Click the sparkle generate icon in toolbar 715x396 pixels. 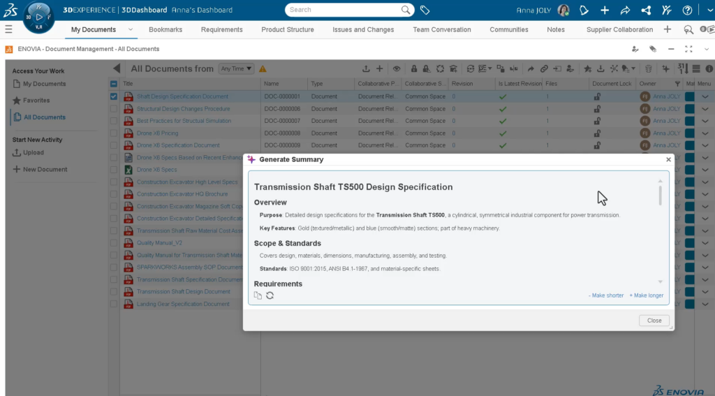(665, 69)
